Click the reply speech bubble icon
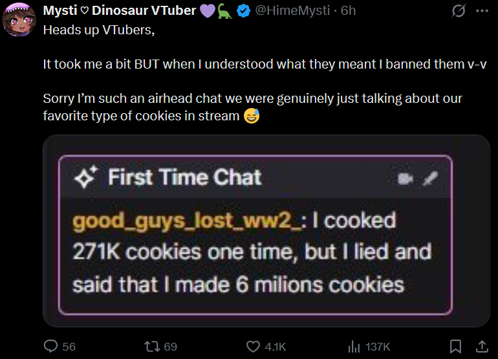The image size is (498, 359). click(51, 346)
